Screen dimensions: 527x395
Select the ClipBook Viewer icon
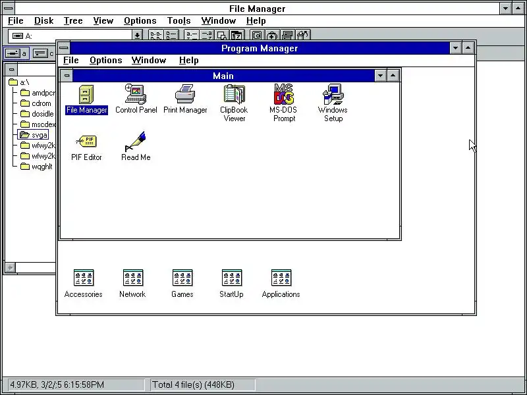click(235, 103)
